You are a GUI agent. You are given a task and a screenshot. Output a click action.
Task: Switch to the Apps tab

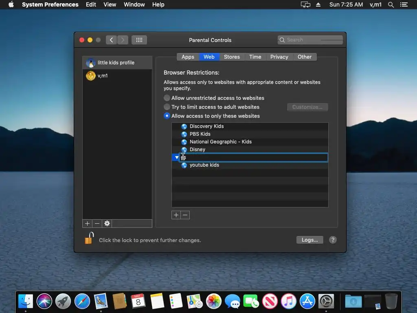pyautogui.click(x=188, y=57)
